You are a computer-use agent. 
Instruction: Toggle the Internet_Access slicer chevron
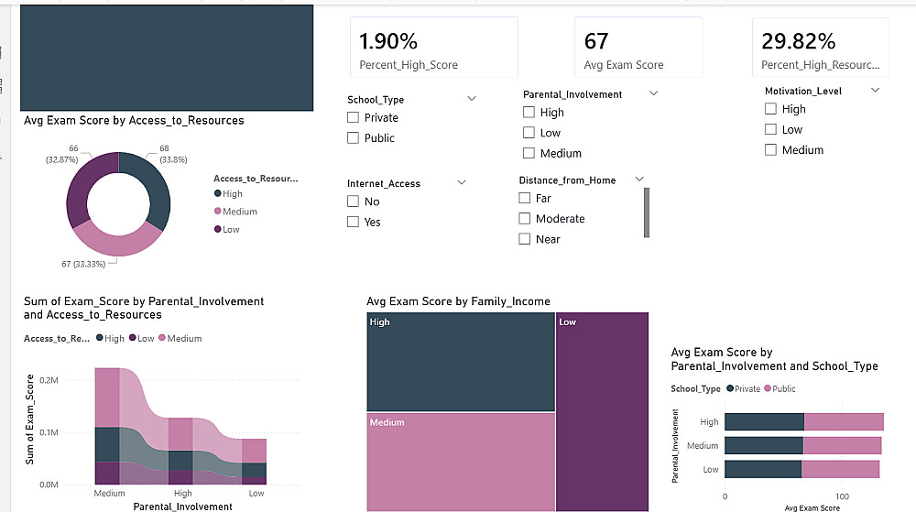tap(461, 183)
